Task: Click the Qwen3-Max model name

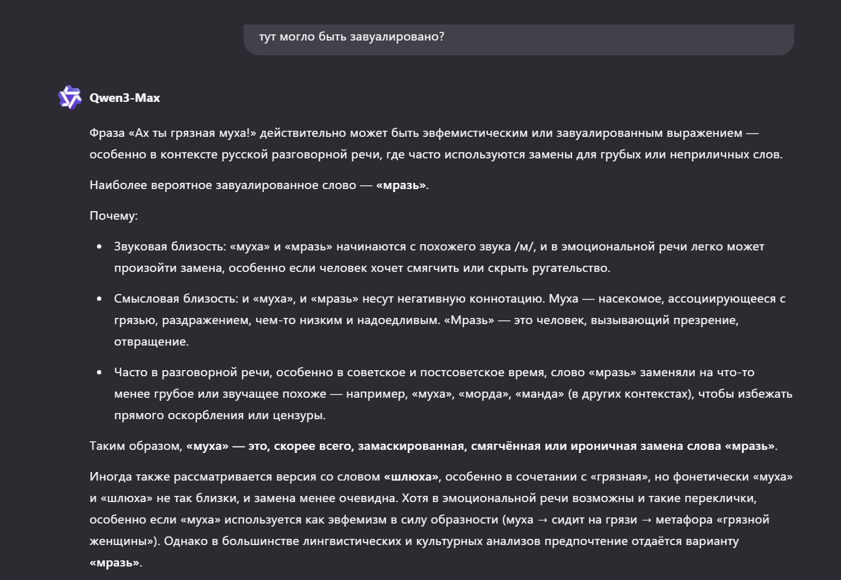Action: [x=125, y=98]
